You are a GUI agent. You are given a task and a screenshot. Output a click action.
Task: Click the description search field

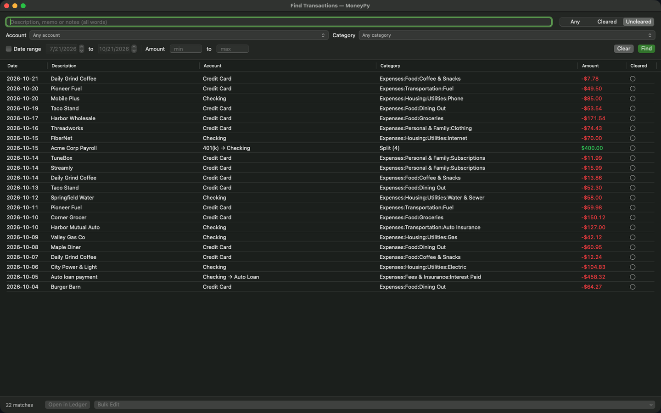coord(279,22)
